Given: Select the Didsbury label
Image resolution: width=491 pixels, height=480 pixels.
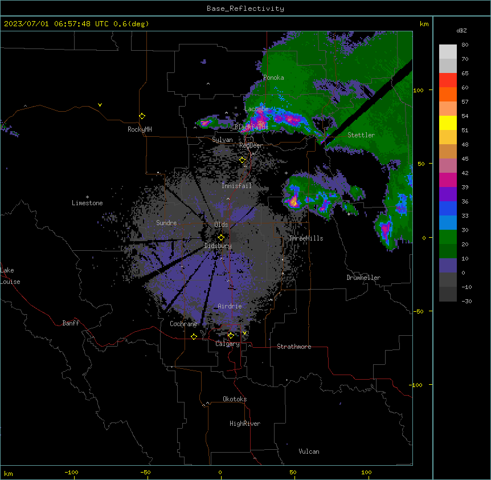Looking at the screenshot, I should pyautogui.click(x=218, y=246).
